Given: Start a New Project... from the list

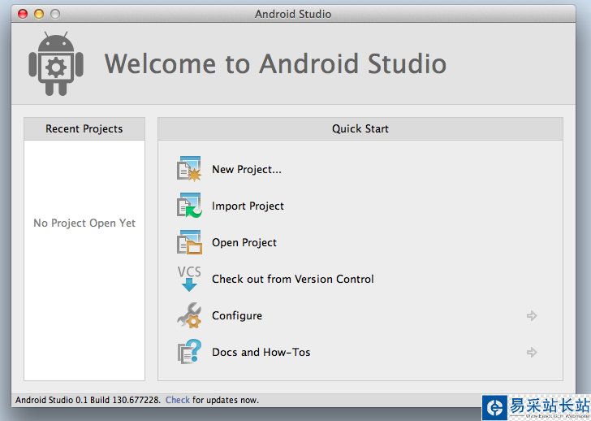Looking at the screenshot, I should (x=247, y=169).
